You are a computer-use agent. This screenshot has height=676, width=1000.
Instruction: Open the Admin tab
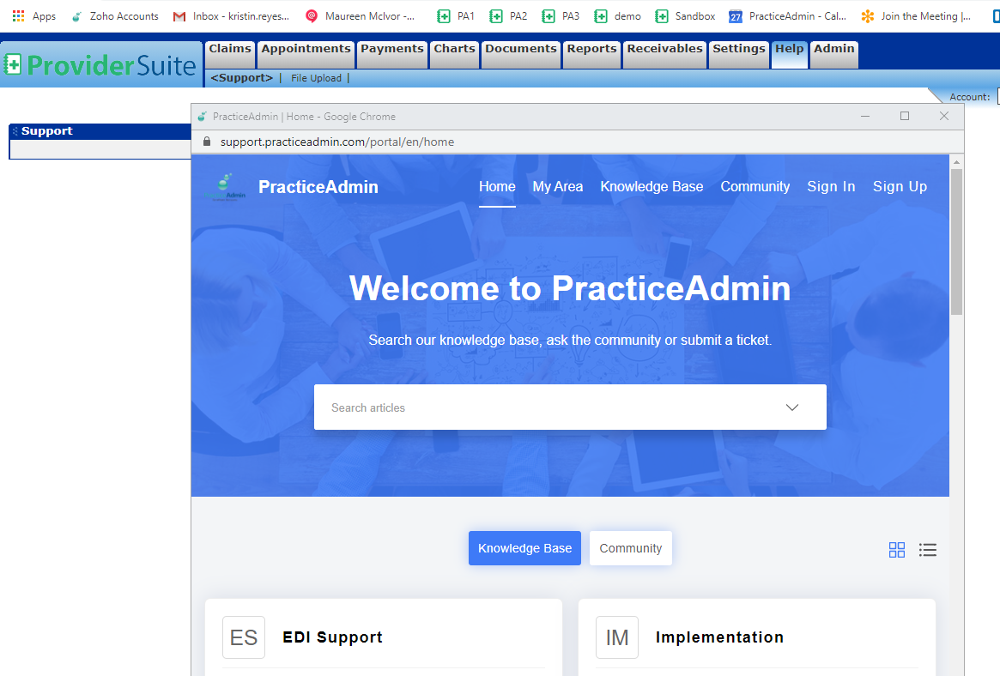[834, 53]
